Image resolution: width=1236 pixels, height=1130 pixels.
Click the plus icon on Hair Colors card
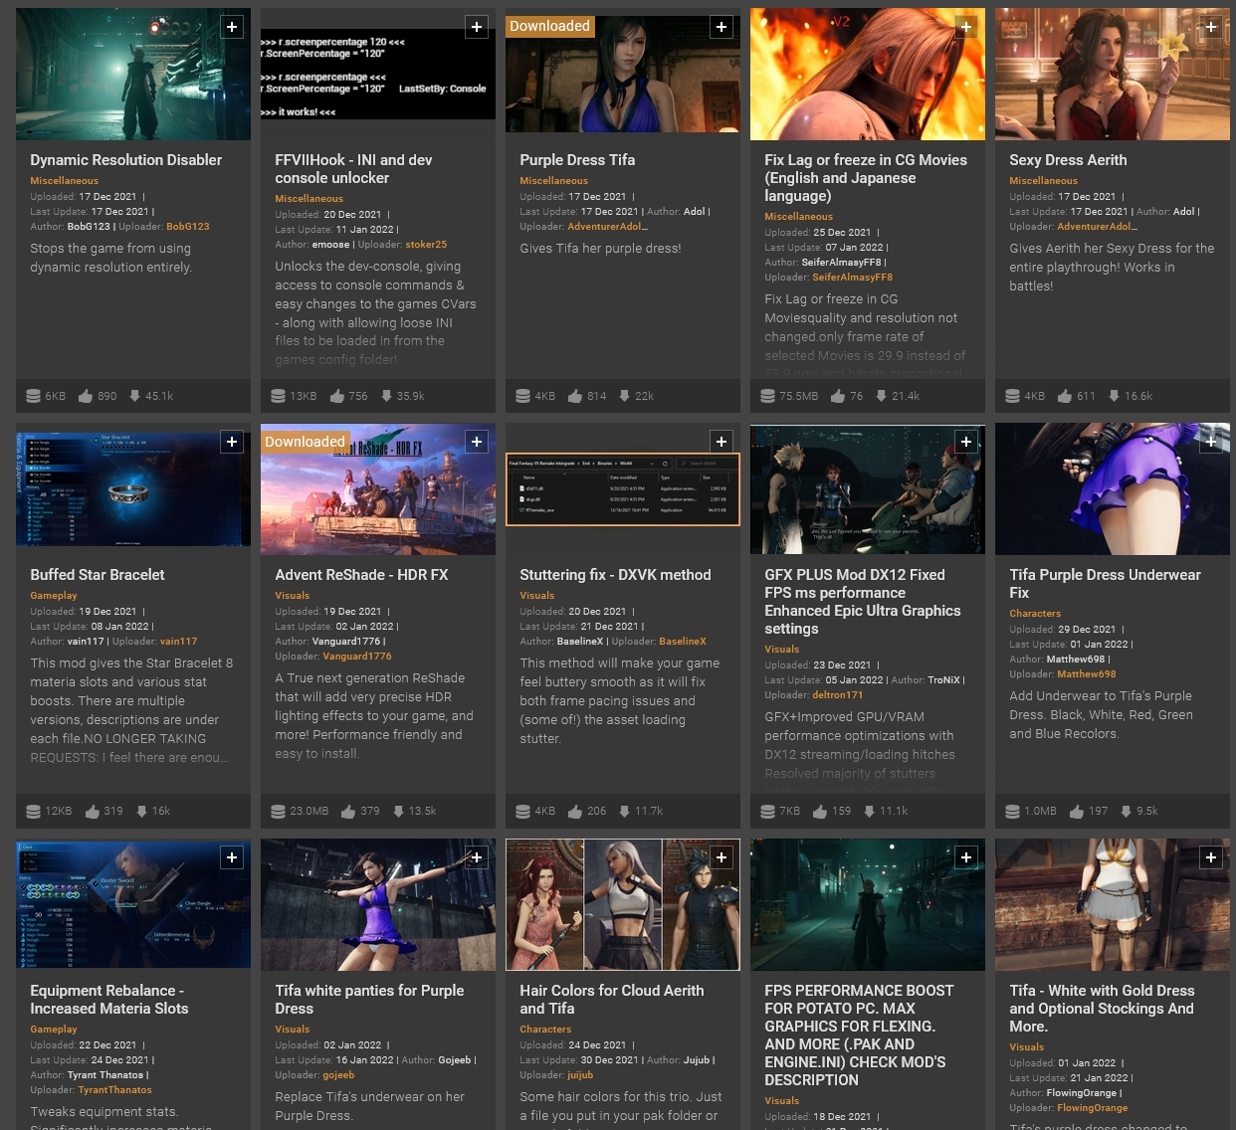point(721,857)
